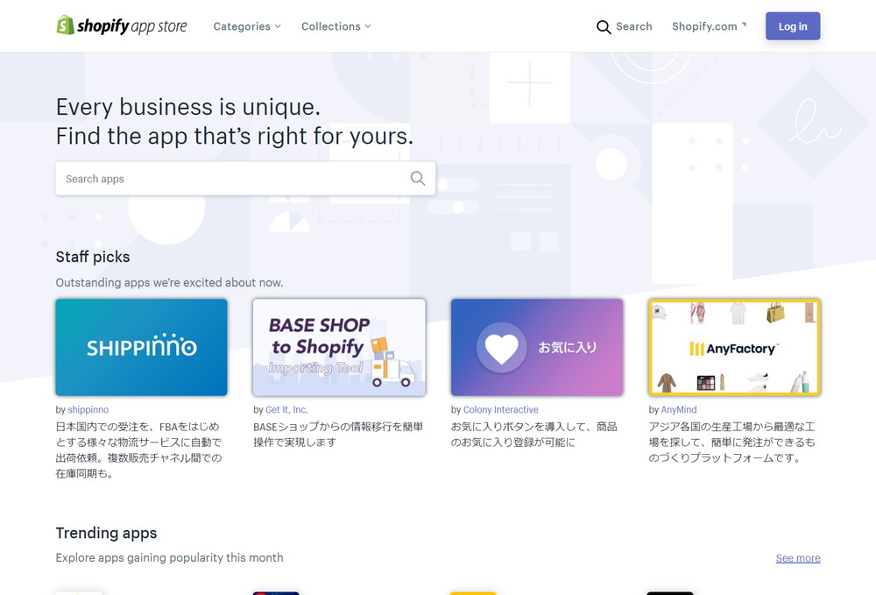Viewport: 876px width, 595px height.
Task: Click See more for Trending apps
Action: click(x=798, y=558)
